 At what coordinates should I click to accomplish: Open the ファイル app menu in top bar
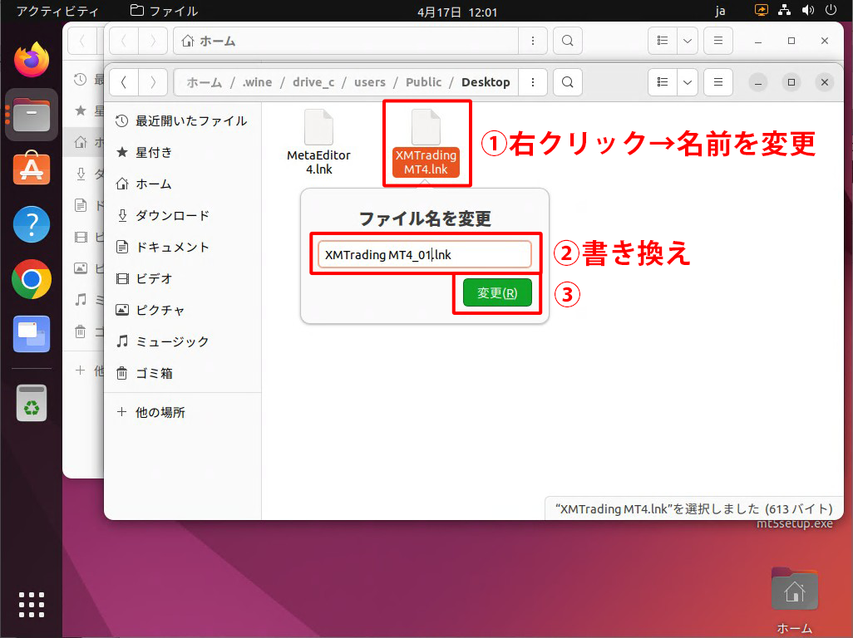[x=165, y=11]
